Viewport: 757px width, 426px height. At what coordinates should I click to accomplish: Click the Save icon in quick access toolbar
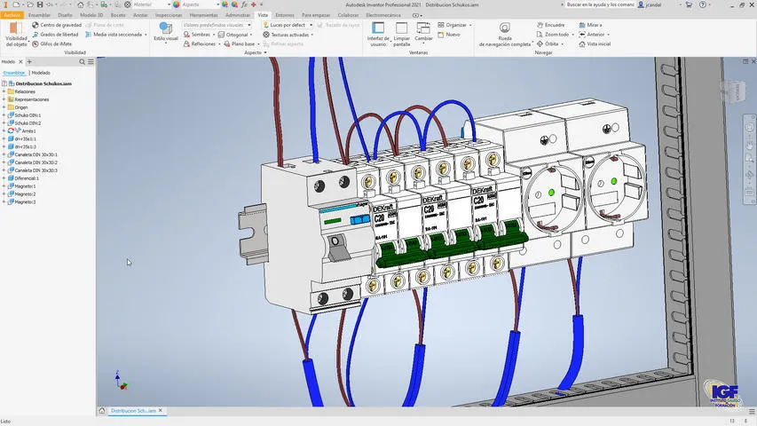point(40,4)
